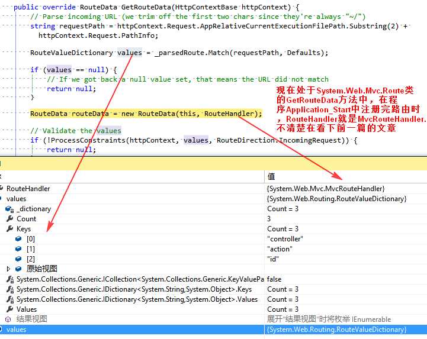
Task: Click the [2] index label
Action: (x=31, y=259)
